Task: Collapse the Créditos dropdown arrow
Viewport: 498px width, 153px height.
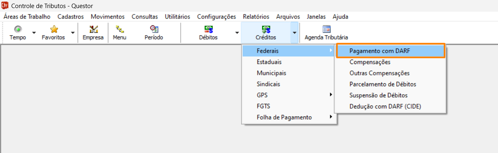Action: click(x=295, y=33)
